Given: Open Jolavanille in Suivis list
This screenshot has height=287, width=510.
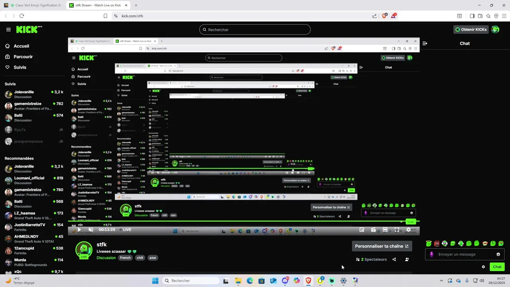Looking at the screenshot, I should (34, 94).
